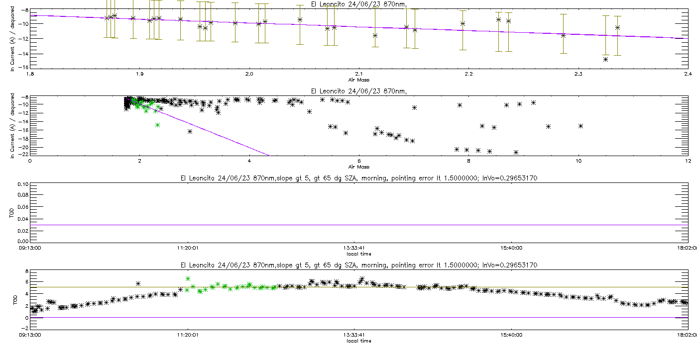697x348 pixels.
Task: Click the '0.10' tick label on the third plot's TOD axis
Action: [x=22, y=184]
